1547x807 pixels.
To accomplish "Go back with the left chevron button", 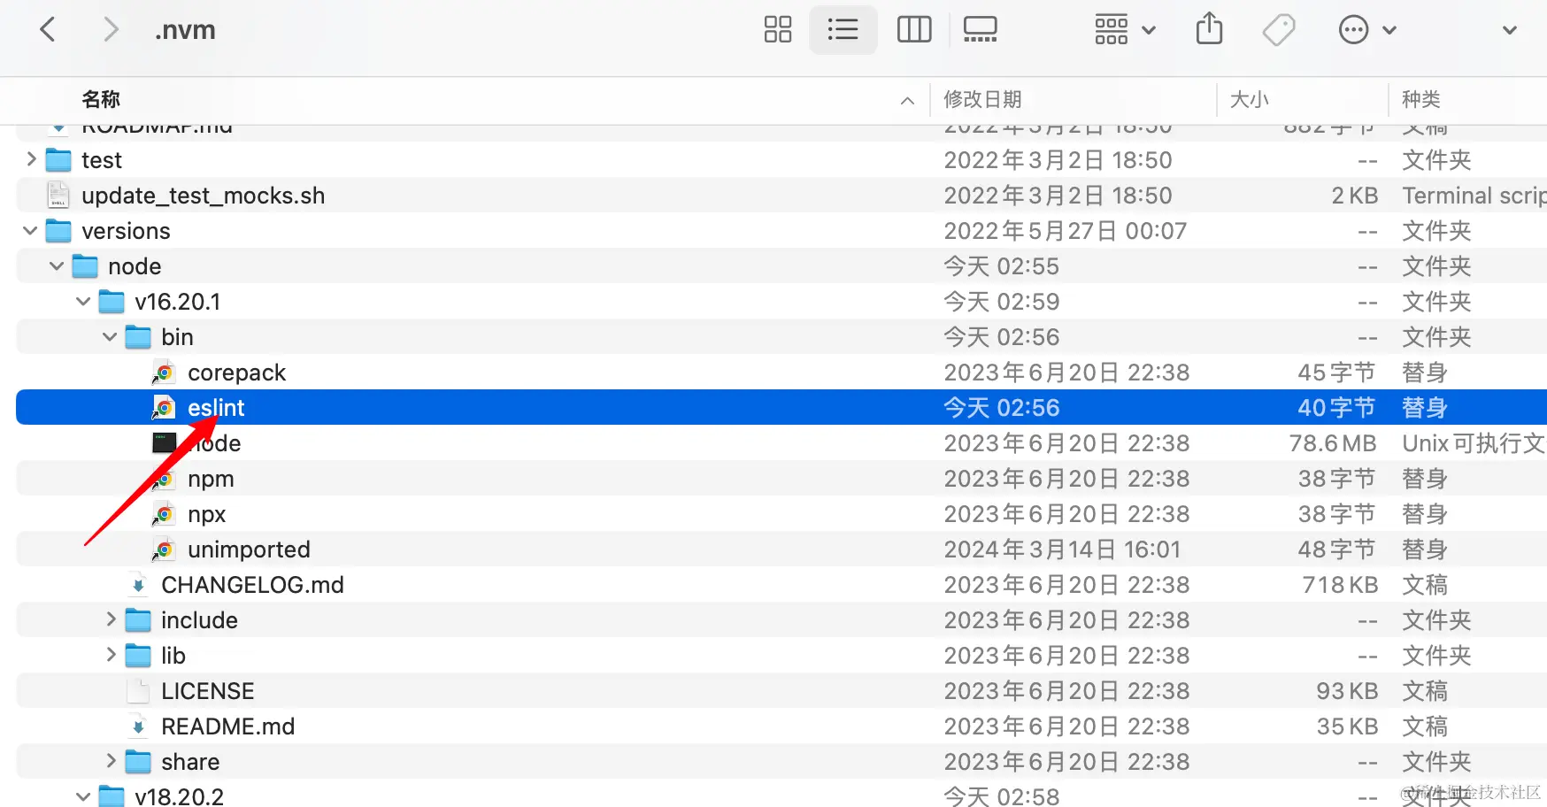I will [x=48, y=29].
